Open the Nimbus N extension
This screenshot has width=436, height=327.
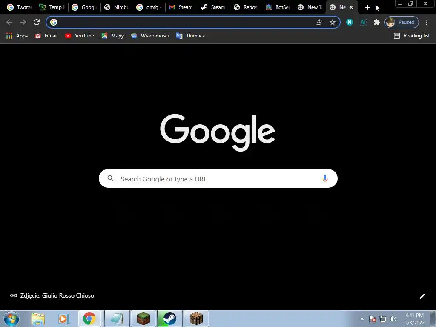(x=350, y=22)
